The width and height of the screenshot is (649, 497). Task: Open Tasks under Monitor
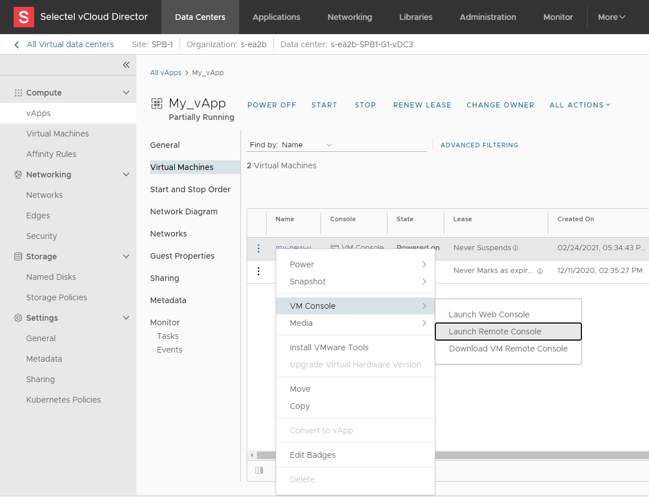click(168, 336)
